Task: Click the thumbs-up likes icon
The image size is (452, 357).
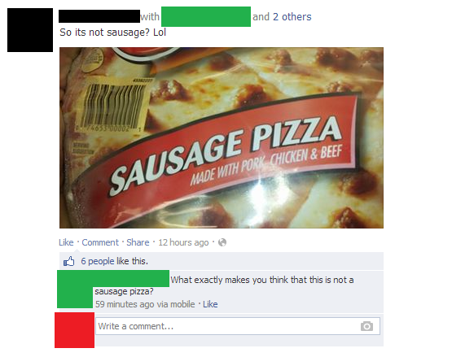Action: coord(69,261)
